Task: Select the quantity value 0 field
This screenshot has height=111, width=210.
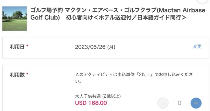Action: [179, 103]
